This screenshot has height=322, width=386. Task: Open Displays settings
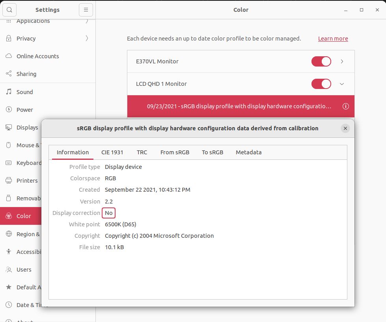tap(21, 127)
